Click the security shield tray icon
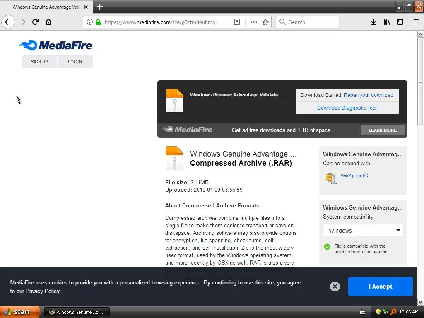This screenshot has width=424, height=318. click(x=378, y=312)
